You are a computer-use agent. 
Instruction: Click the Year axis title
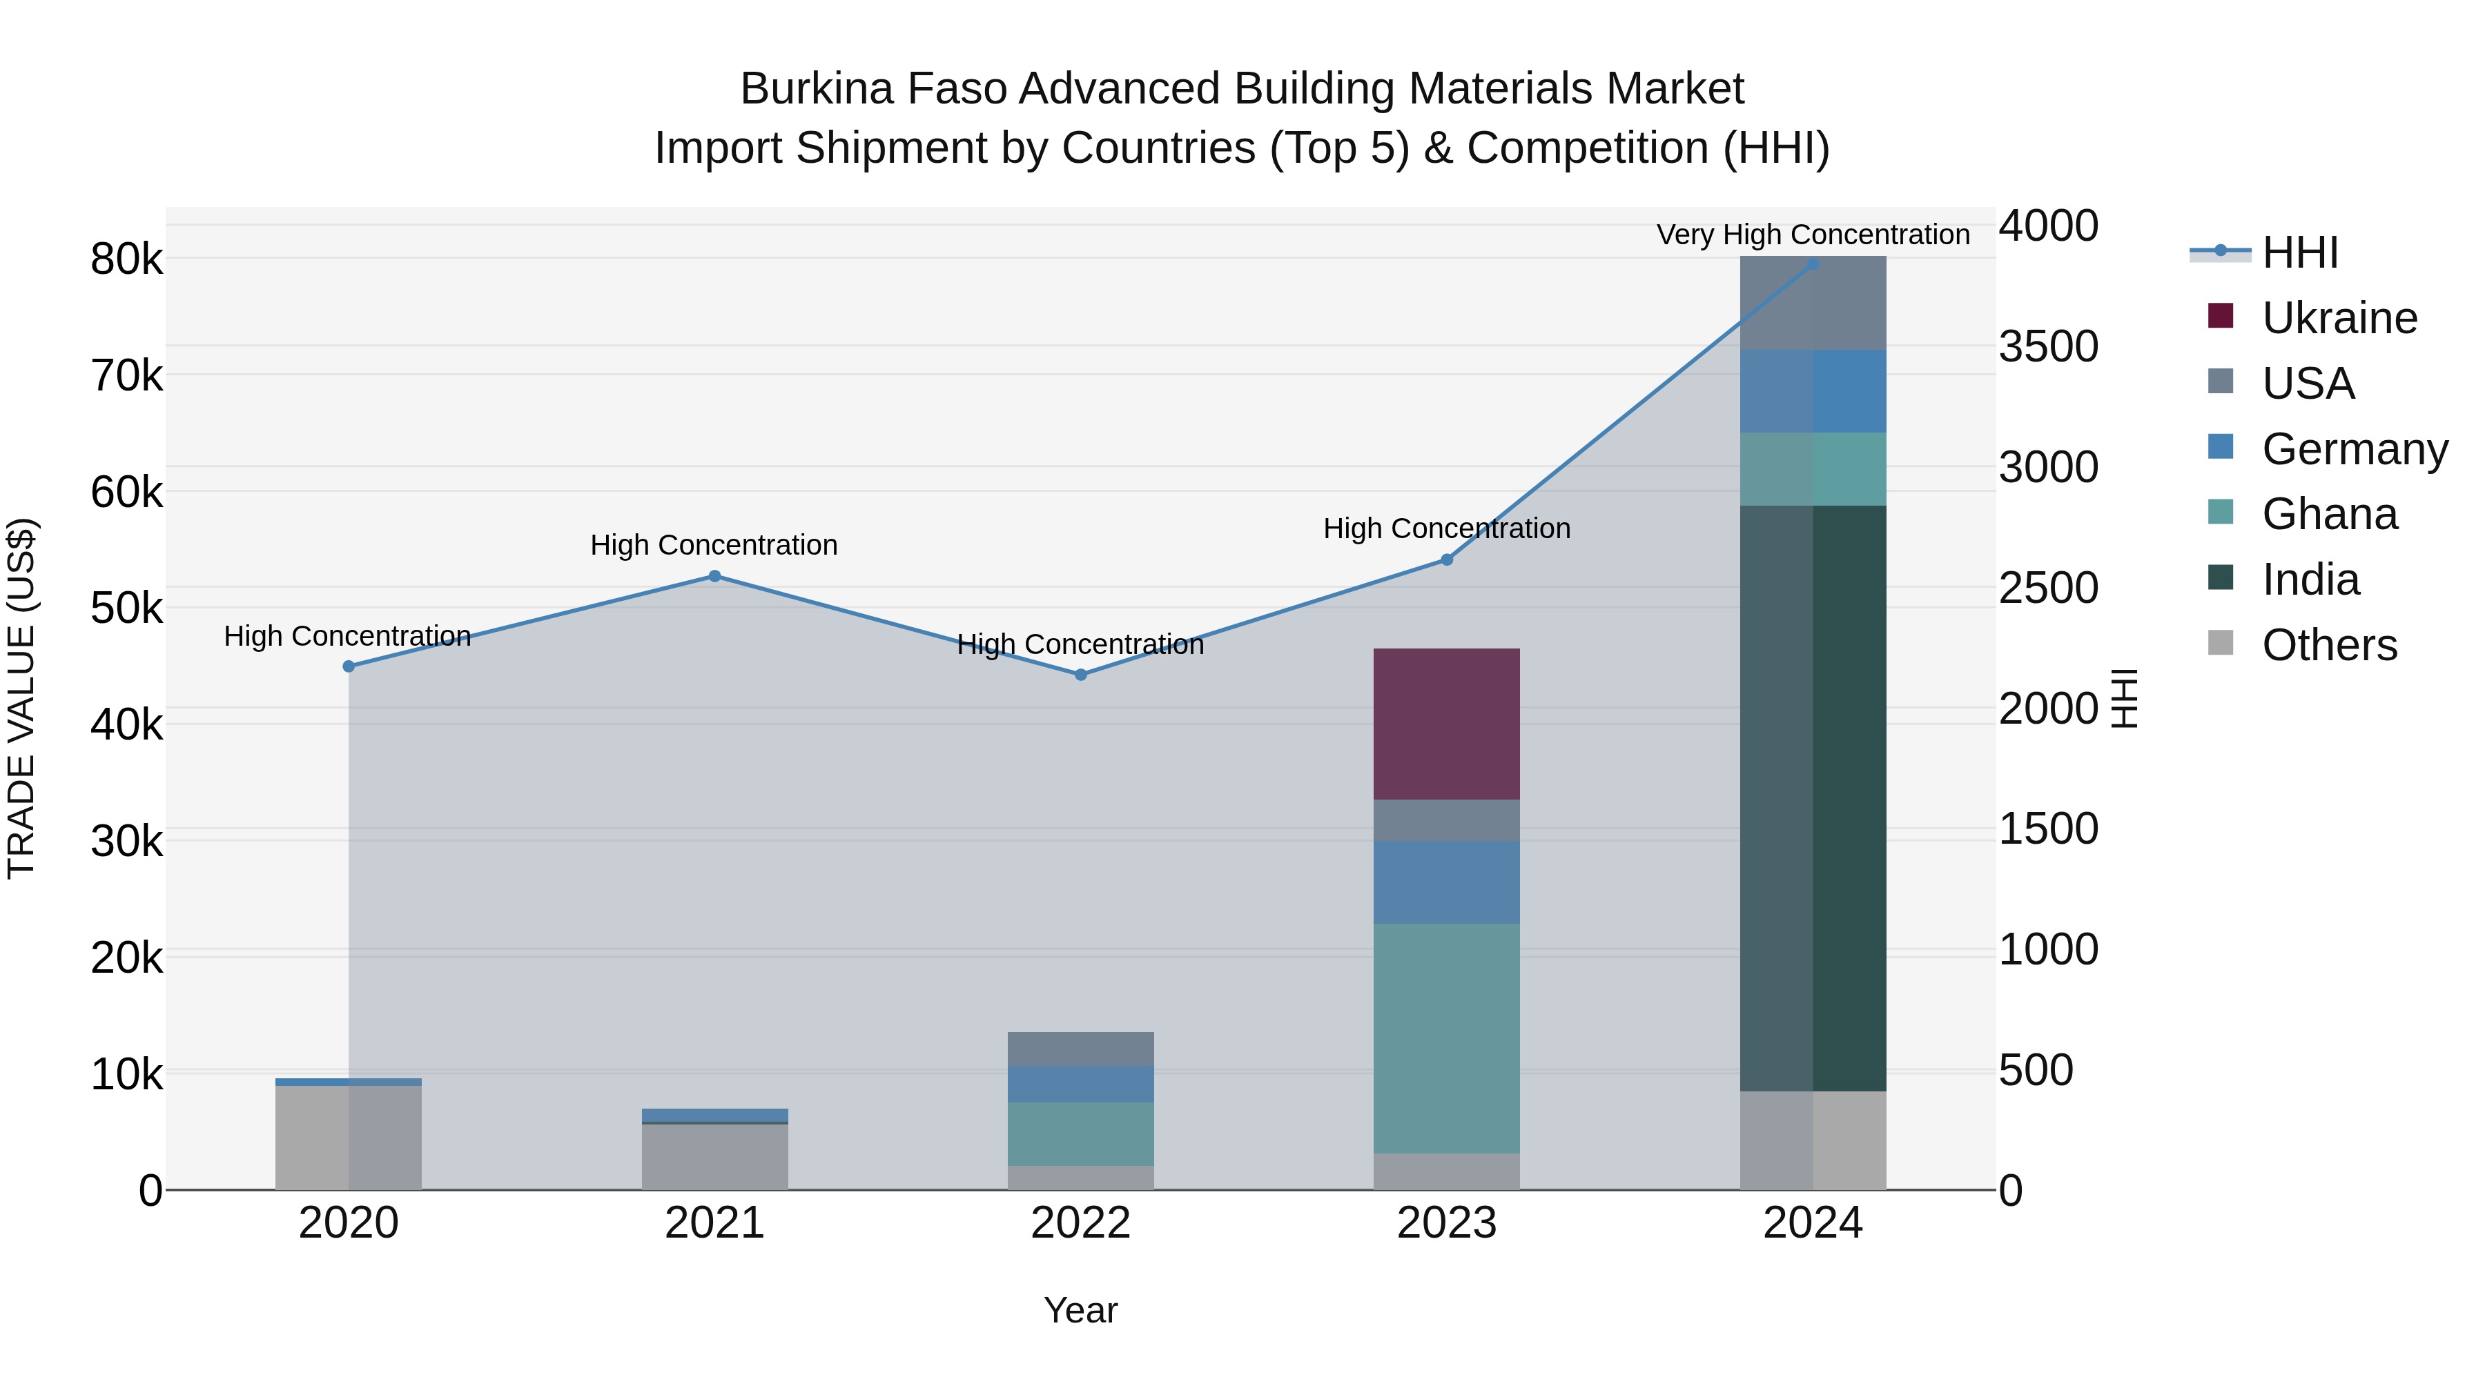1080,1311
